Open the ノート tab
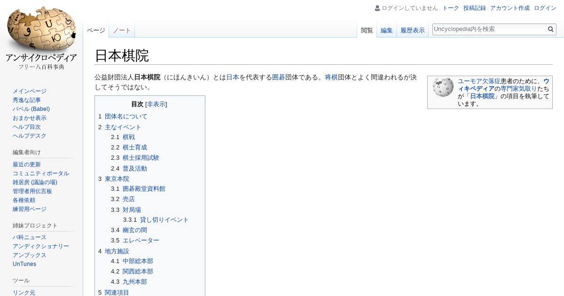Image resolution: width=564 pixels, height=296 pixels. click(122, 31)
